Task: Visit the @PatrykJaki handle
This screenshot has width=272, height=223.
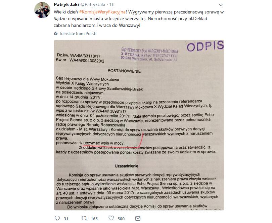Action: pos(93,4)
